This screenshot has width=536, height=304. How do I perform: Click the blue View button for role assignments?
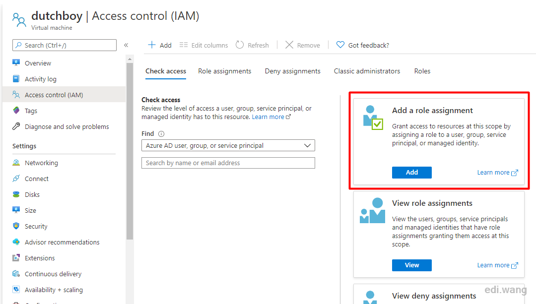click(411, 265)
